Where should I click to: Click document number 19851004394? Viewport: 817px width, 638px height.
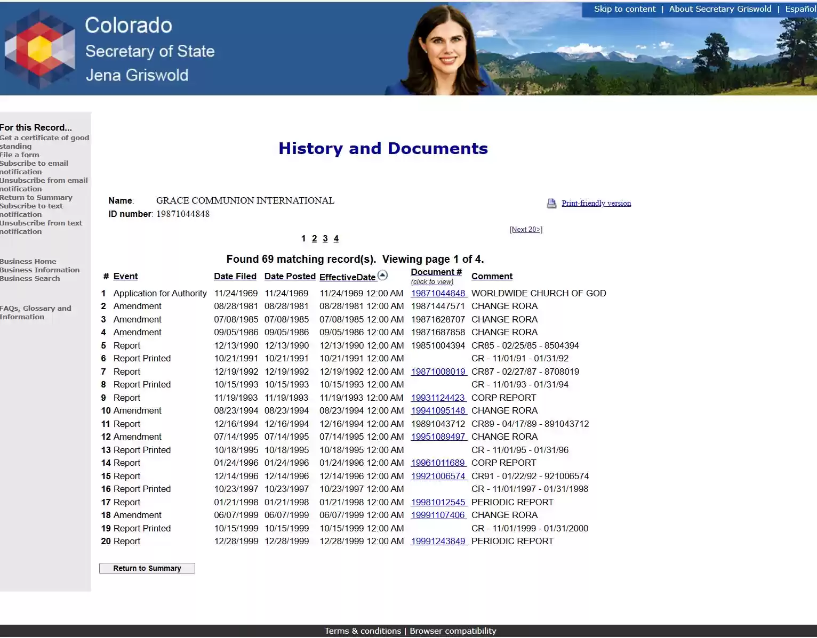click(x=438, y=345)
